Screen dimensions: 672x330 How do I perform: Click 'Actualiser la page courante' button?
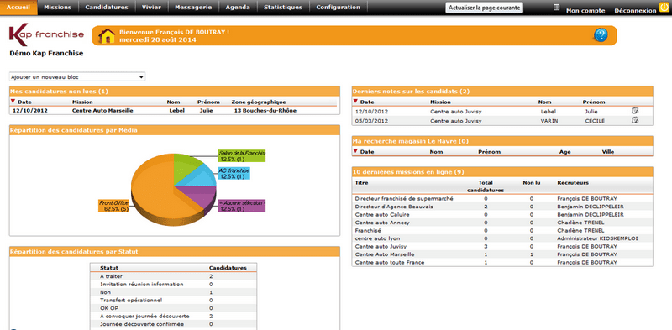point(485,8)
